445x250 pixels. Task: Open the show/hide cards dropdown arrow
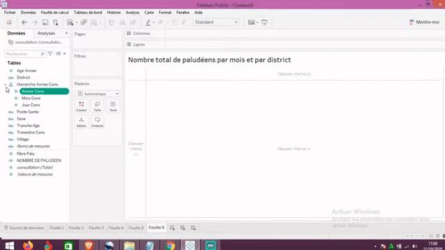[x=257, y=22]
